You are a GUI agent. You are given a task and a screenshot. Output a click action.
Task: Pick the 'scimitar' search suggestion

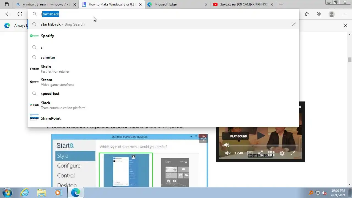tap(163, 57)
